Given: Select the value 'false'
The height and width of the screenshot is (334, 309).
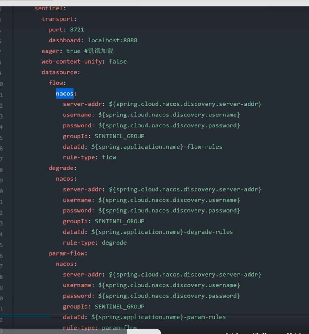Looking at the screenshot, I should (118, 62).
